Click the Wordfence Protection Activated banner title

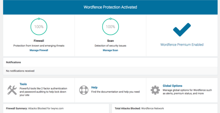pos(110,7)
